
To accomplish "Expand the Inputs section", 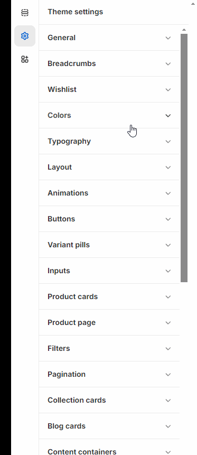I will (x=109, y=271).
